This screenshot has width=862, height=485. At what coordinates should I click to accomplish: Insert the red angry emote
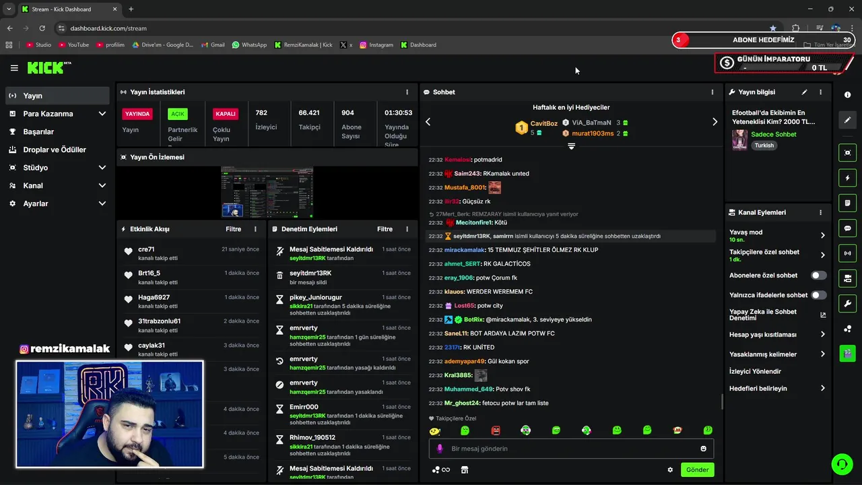click(496, 430)
